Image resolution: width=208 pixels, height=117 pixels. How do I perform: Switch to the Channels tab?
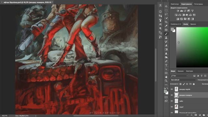(181, 71)
